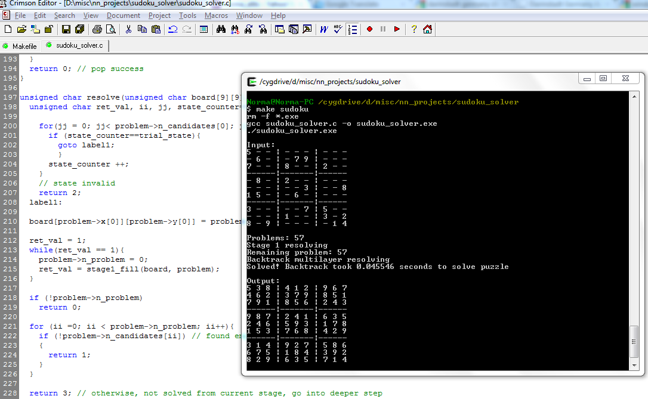Open help with question mark icon
This screenshot has height=399, width=648.
click(414, 29)
